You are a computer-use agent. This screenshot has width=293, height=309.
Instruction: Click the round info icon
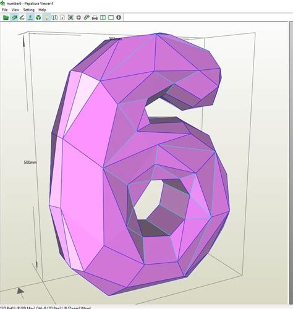point(119,17)
